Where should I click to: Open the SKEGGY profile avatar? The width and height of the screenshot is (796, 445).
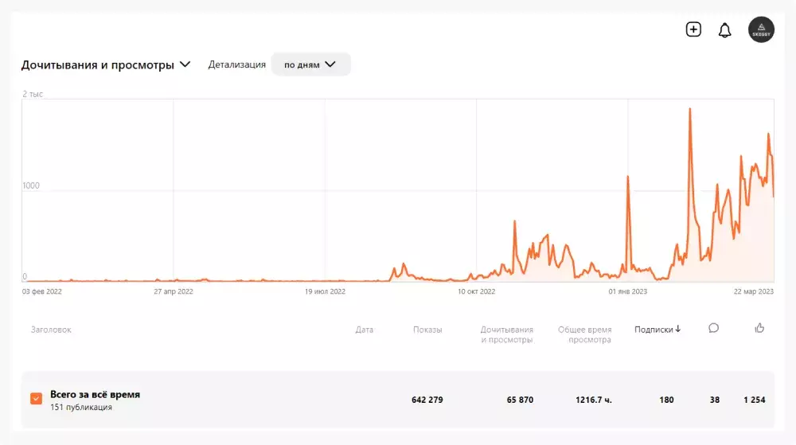[761, 30]
